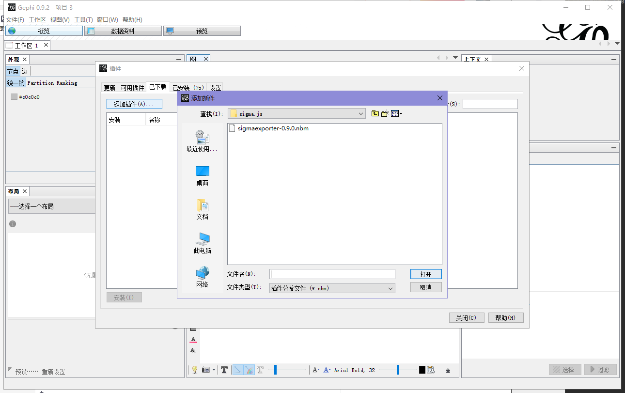Switch to the 已安装 (75) tab

pyautogui.click(x=187, y=87)
